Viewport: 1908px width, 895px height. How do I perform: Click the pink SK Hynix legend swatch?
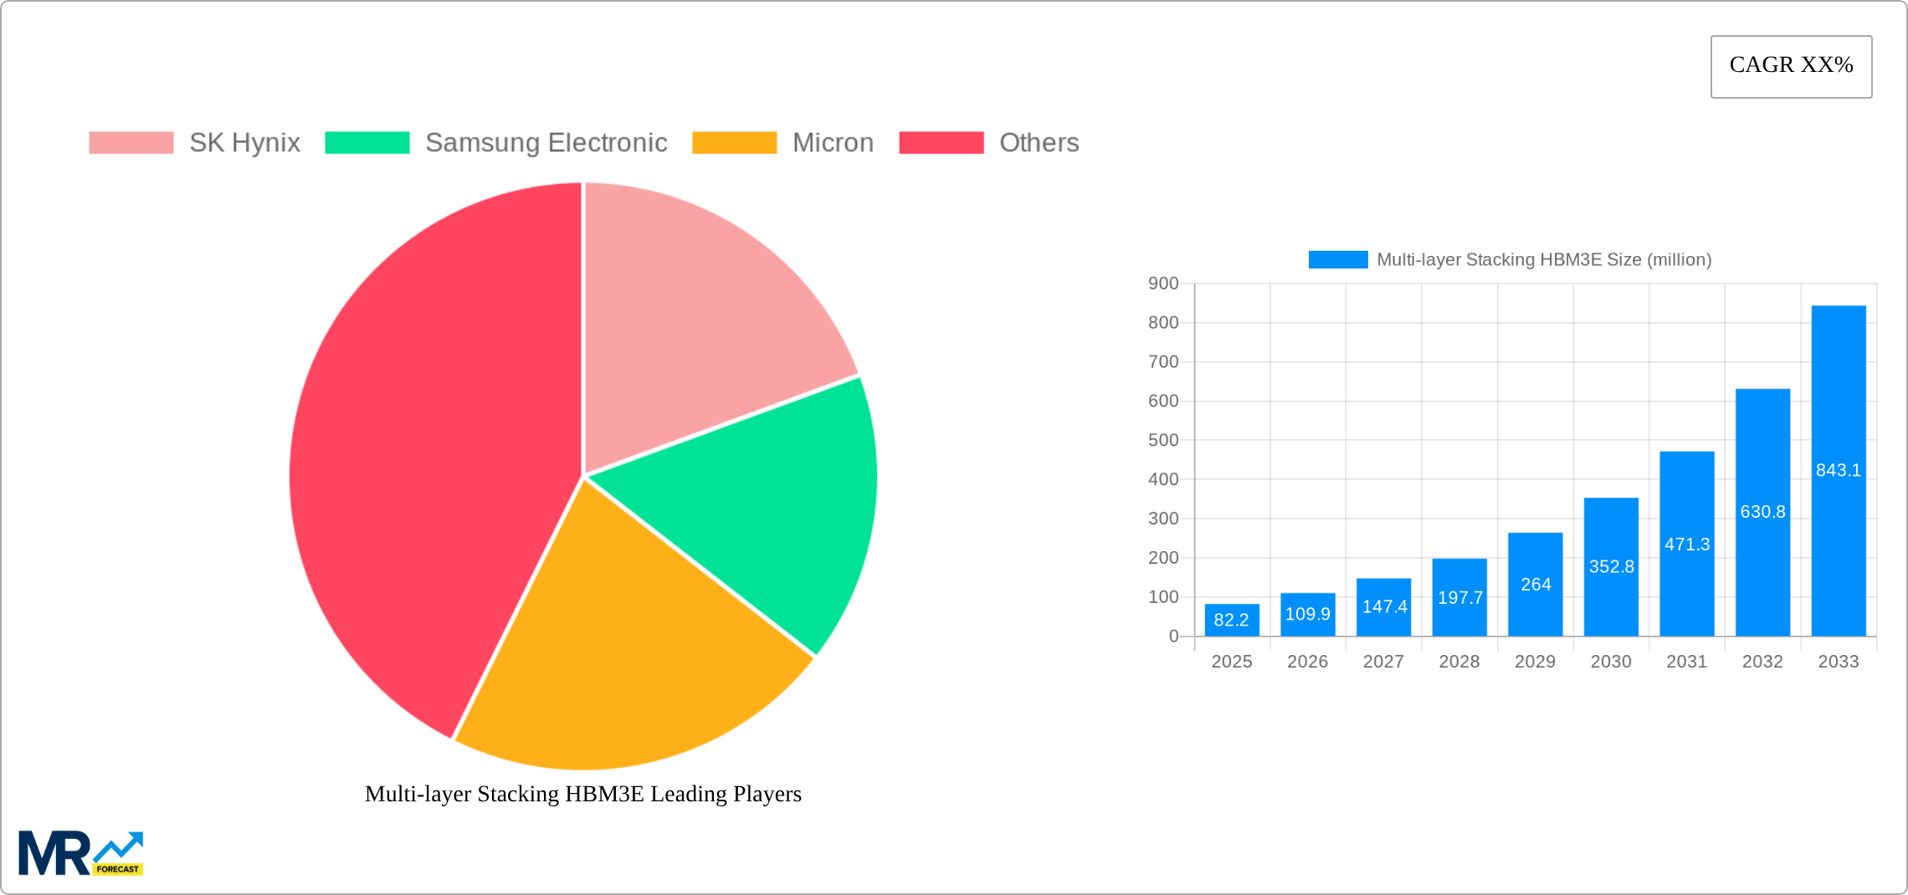click(130, 142)
